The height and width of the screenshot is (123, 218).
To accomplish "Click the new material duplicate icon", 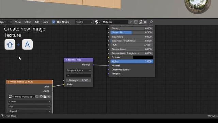I will (x=140, y=22).
